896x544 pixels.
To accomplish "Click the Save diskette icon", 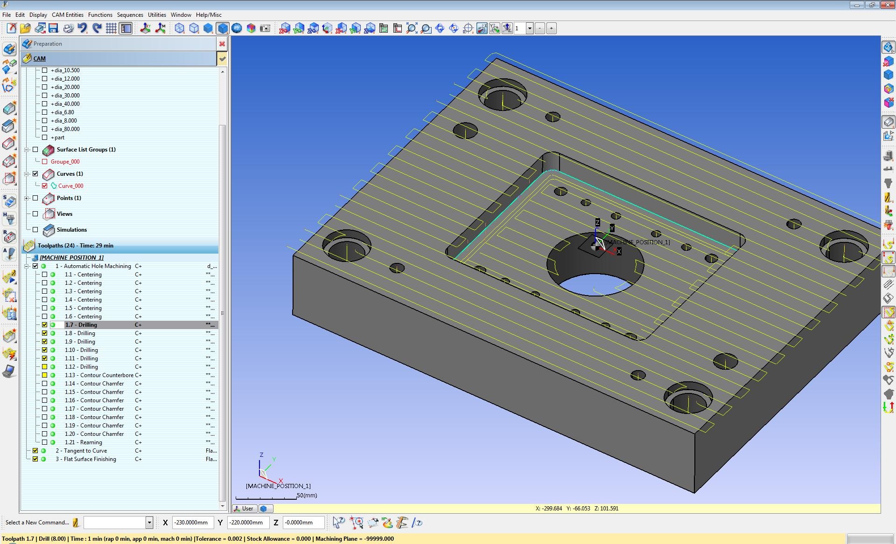I will [53, 28].
